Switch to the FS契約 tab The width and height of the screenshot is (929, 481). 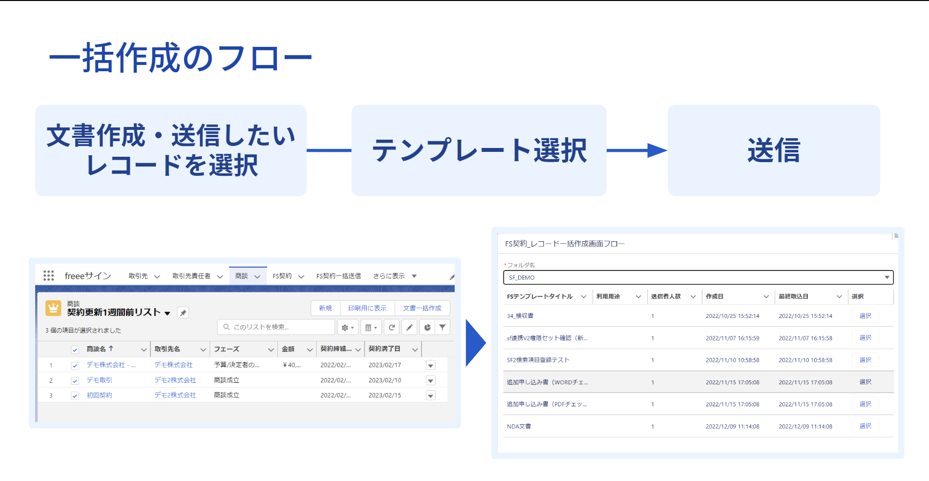[x=282, y=275]
